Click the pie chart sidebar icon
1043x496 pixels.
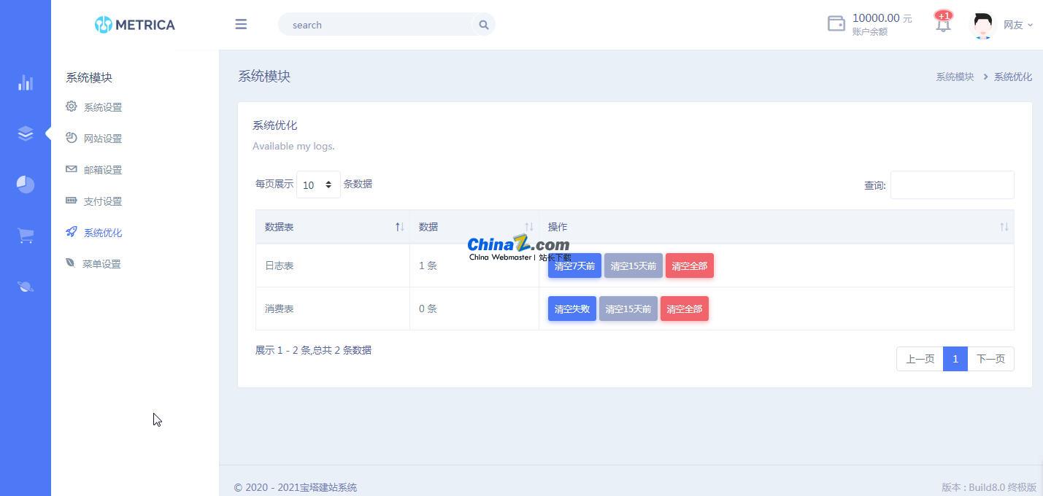26,185
